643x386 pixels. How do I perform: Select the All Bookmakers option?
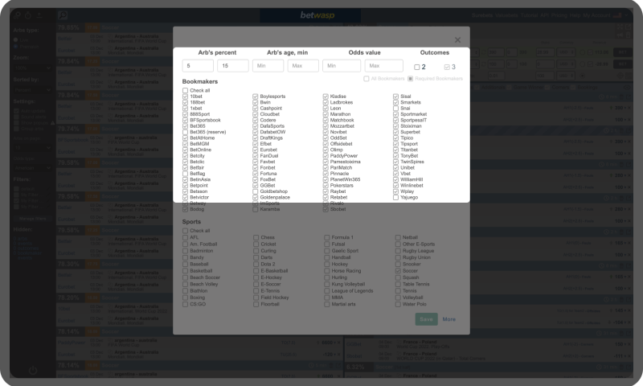point(367,78)
